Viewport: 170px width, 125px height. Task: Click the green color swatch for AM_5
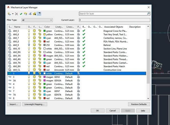click(44, 31)
